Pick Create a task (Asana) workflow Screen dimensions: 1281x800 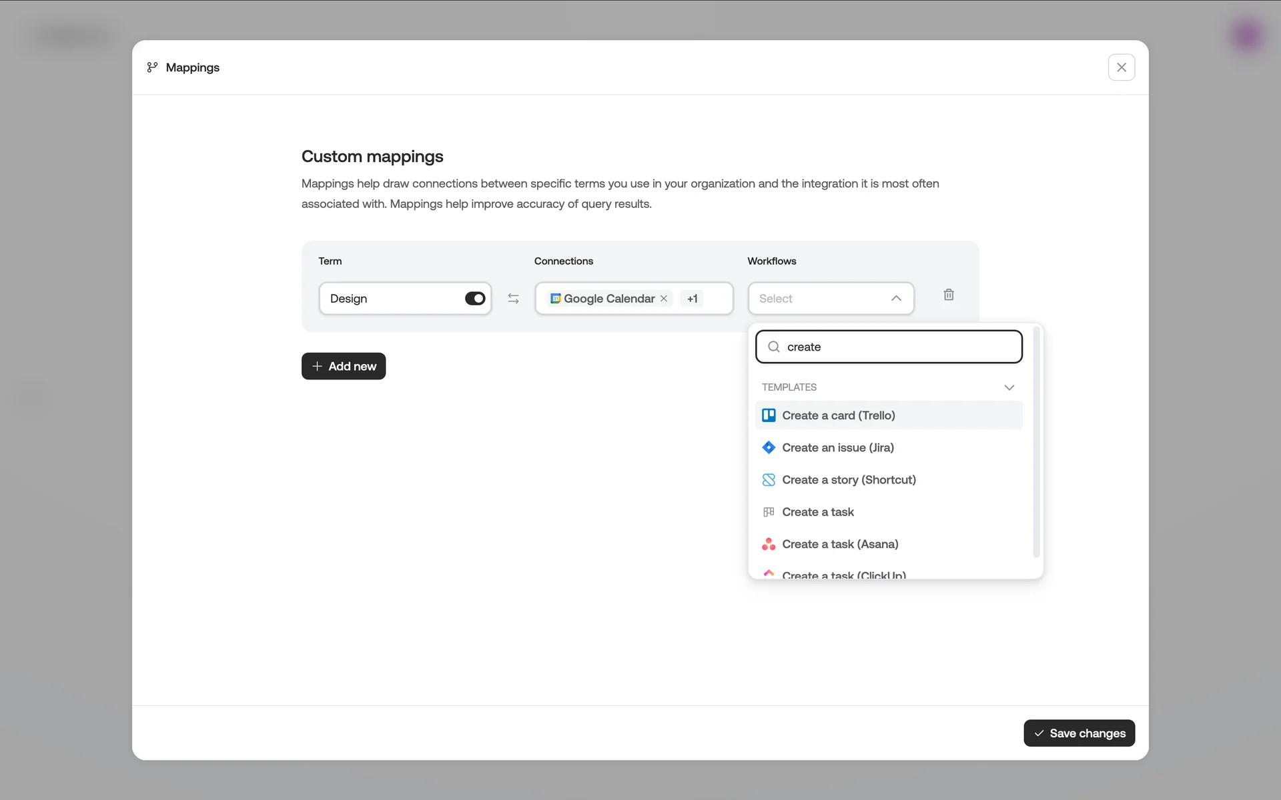coord(840,544)
